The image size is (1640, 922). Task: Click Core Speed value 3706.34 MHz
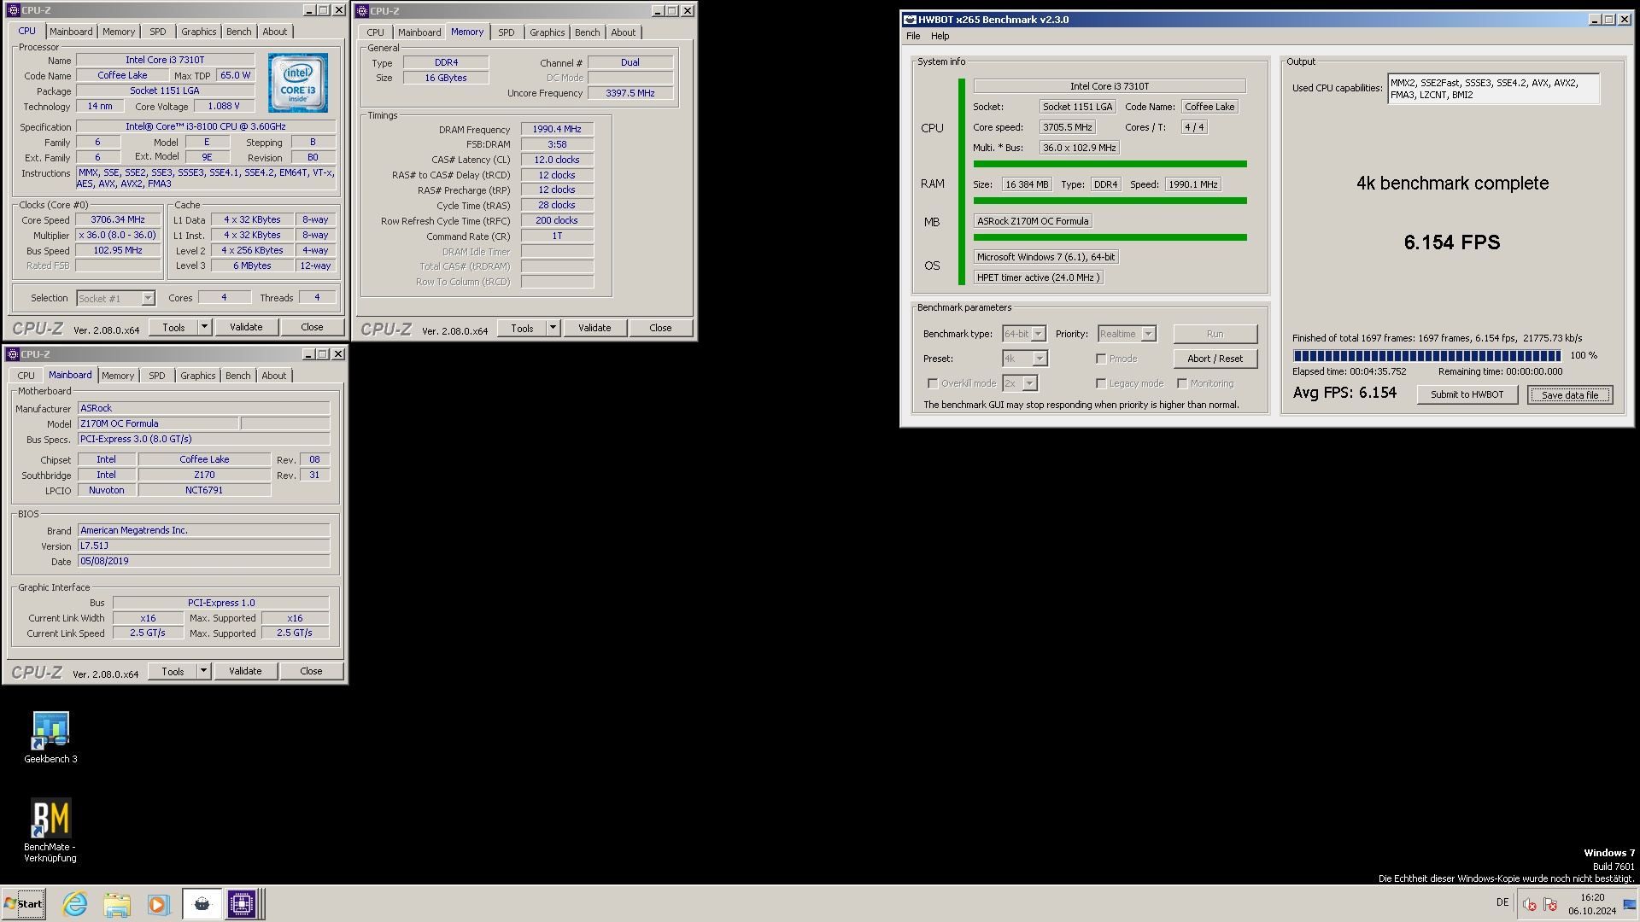118,219
